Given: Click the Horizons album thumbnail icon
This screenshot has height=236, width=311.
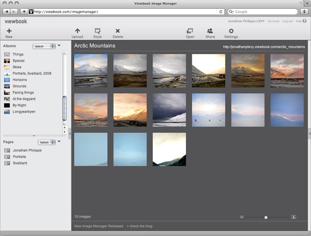Looking at the screenshot, I should click(x=7, y=80).
